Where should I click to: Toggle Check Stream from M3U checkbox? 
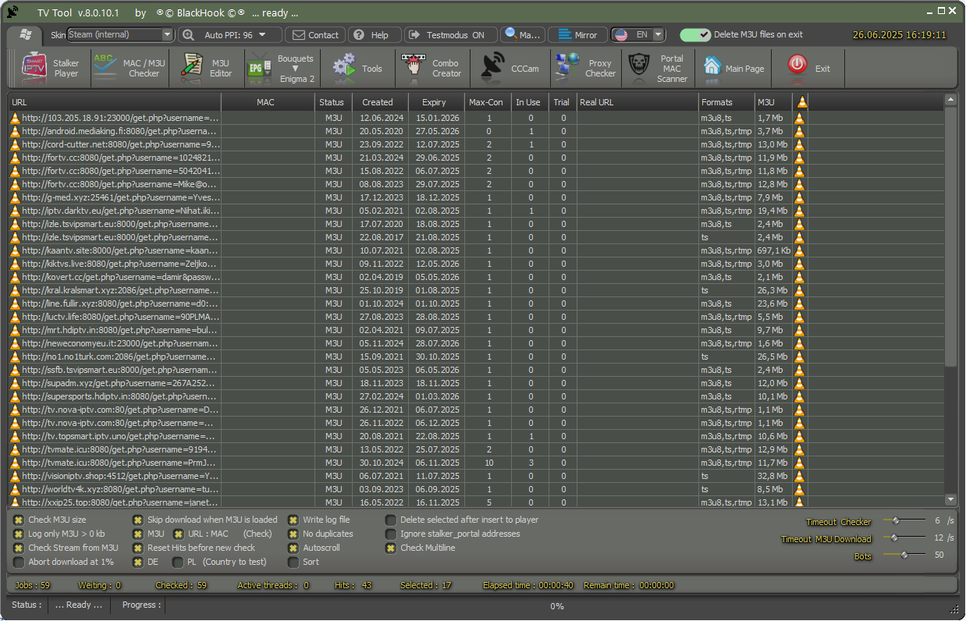pos(19,548)
